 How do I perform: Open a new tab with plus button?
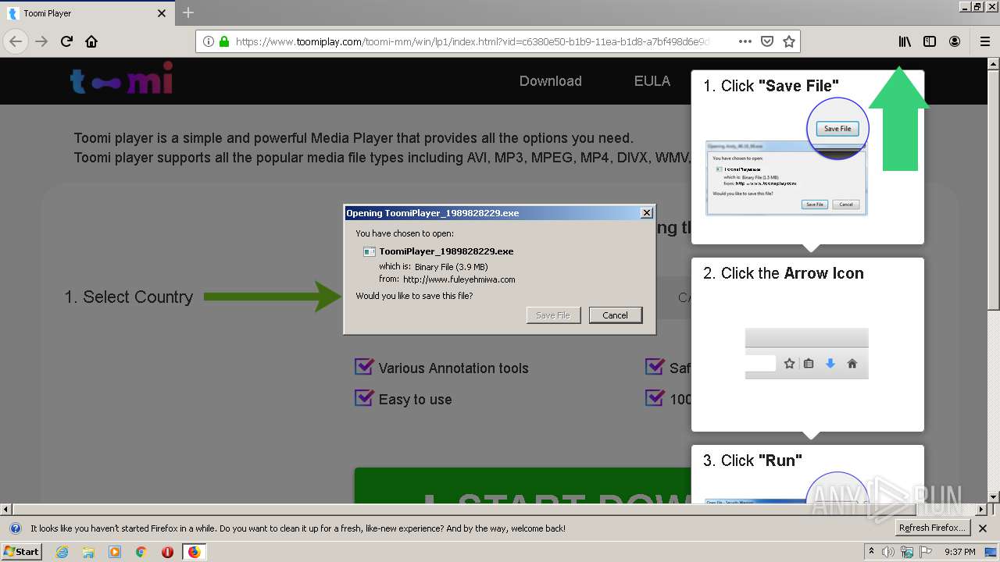[x=188, y=12]
